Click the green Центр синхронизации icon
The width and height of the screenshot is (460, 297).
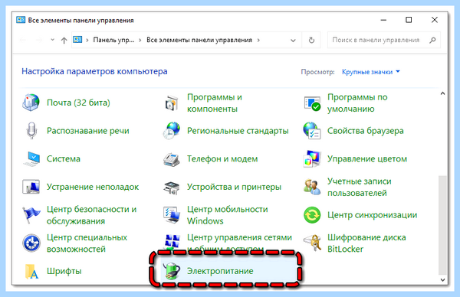click(x=312, y=215)
